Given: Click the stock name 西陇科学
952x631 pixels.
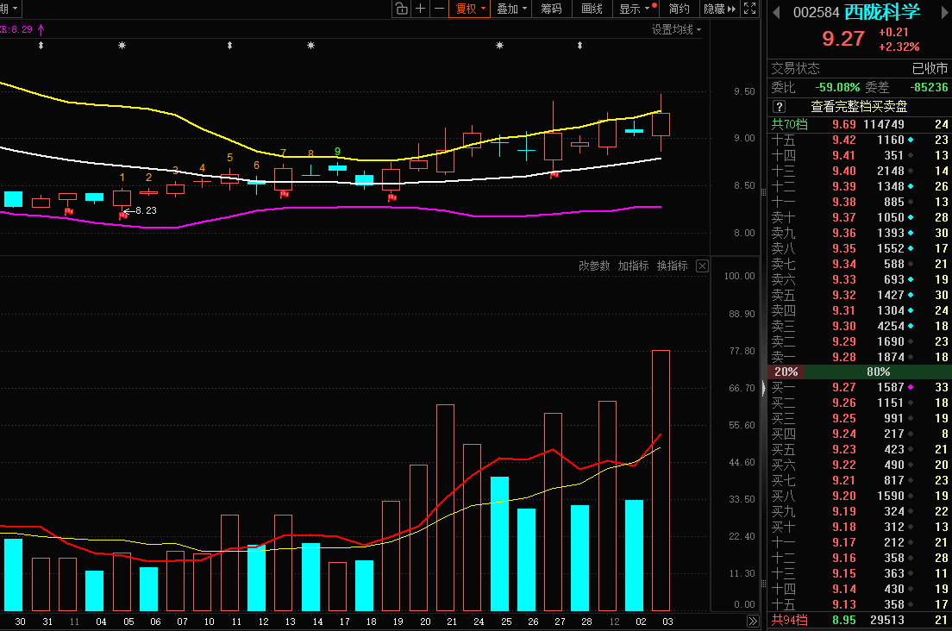Looking at the screenshot, I should click(x=882, y=11).
